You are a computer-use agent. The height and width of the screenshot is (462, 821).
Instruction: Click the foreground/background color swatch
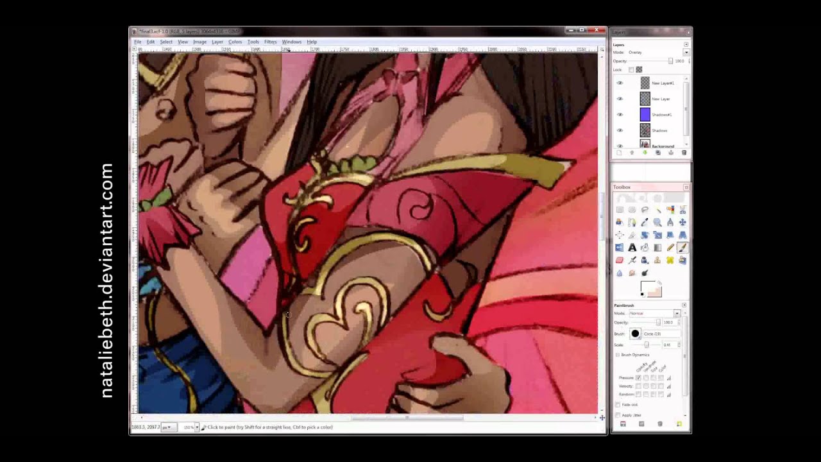pyautogui.click(x=650, y=289)
